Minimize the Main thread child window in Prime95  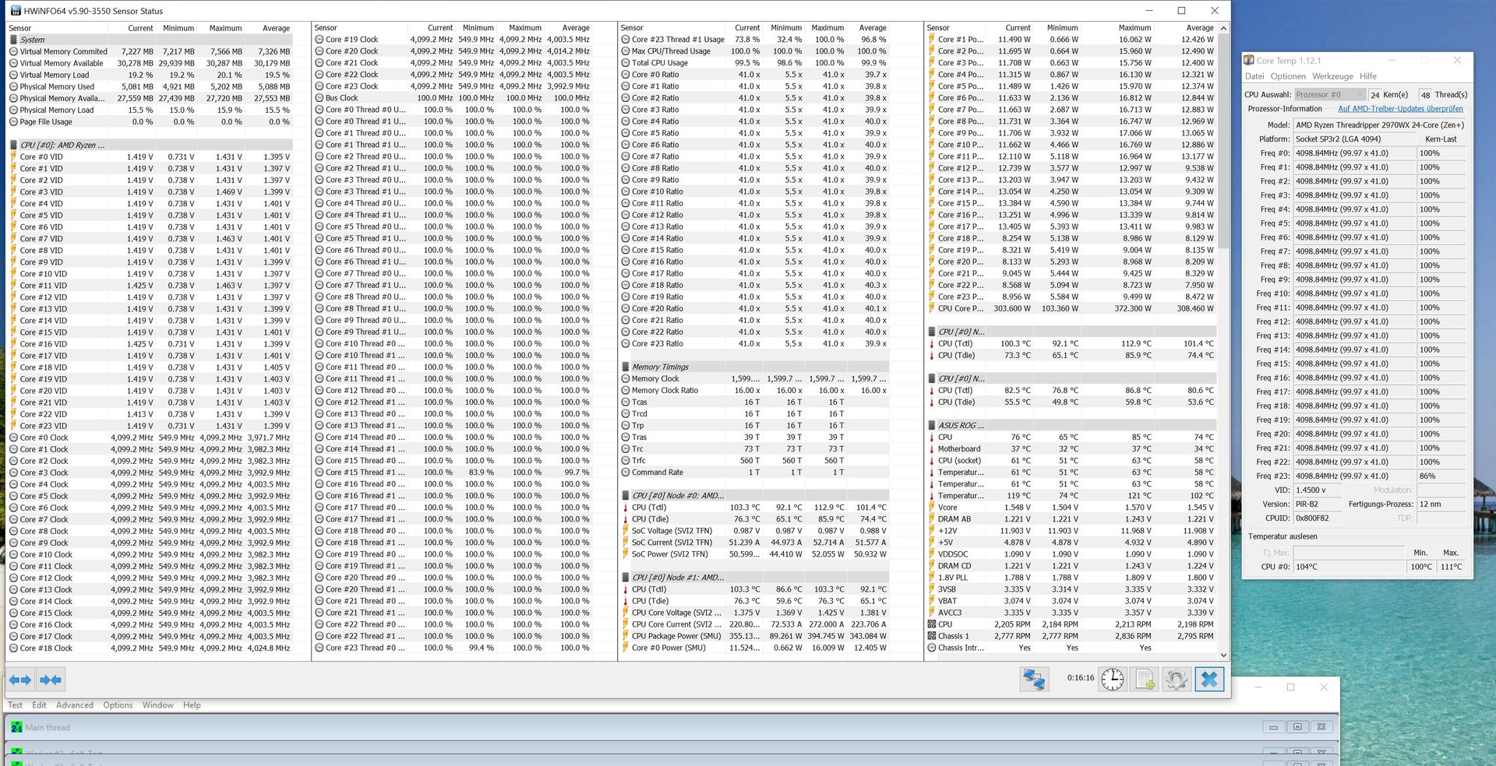point(1273,727)
